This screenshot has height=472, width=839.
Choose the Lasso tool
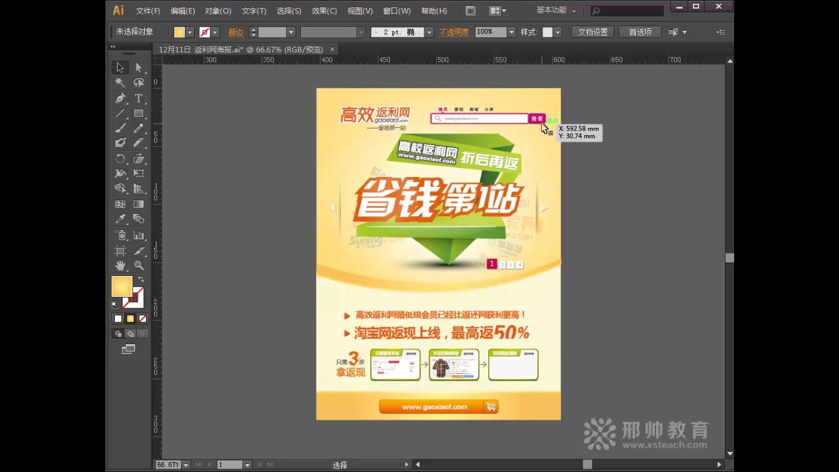(139, 83)
